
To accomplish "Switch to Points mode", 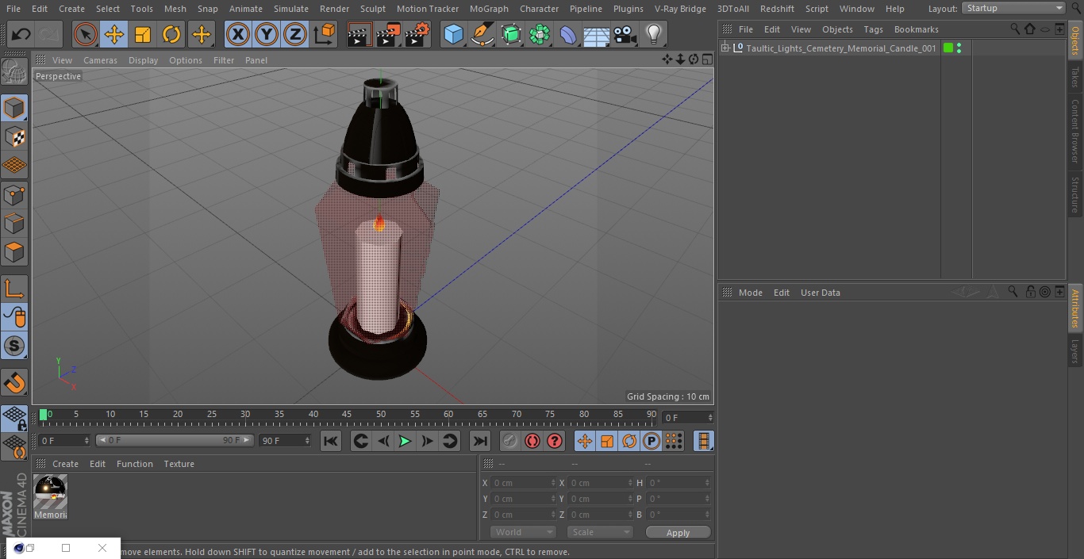I will [14, 194].
